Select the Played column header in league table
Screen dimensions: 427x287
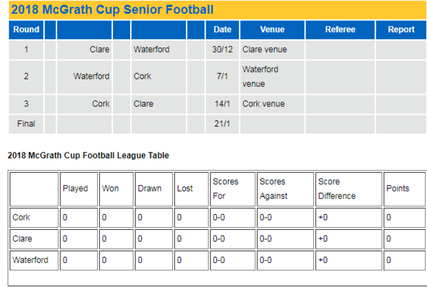(75, 188)
